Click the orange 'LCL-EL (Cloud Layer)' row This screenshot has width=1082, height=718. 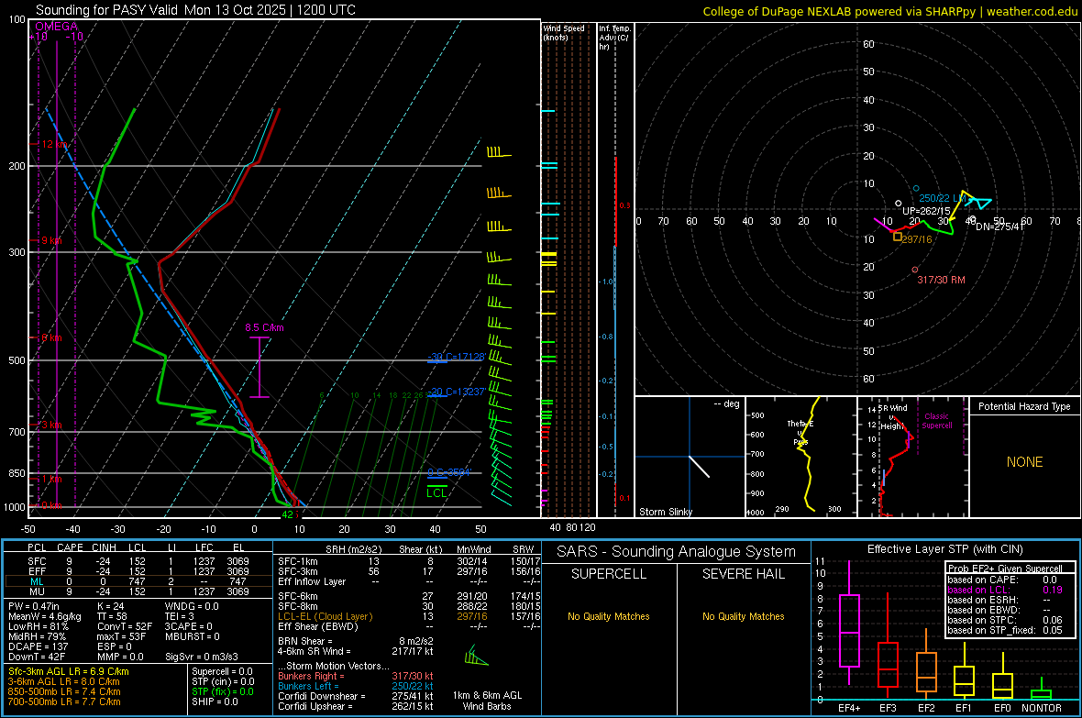click(407, 616)
